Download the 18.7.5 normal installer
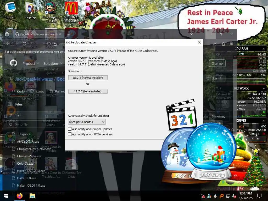 88,78
